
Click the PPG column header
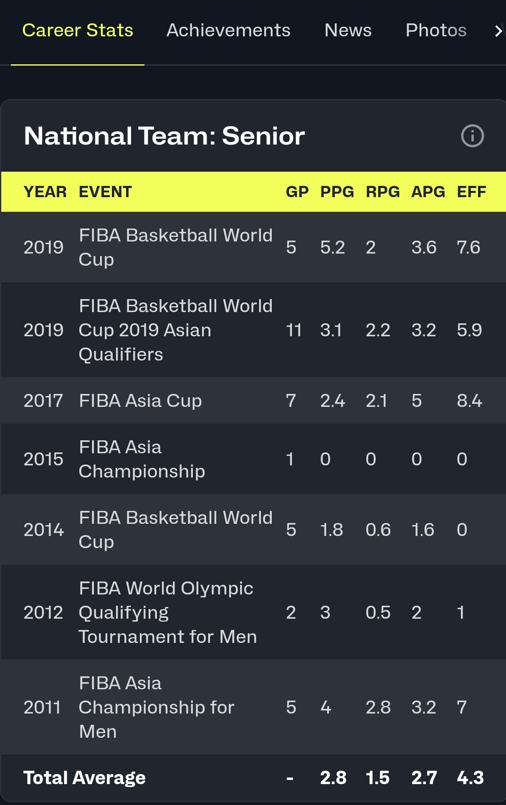[337, 192]
